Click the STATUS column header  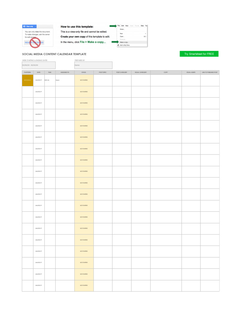[84, 72]
